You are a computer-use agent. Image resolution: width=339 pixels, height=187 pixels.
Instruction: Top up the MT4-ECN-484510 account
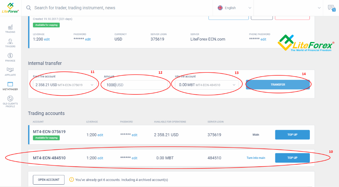[292, 158]
